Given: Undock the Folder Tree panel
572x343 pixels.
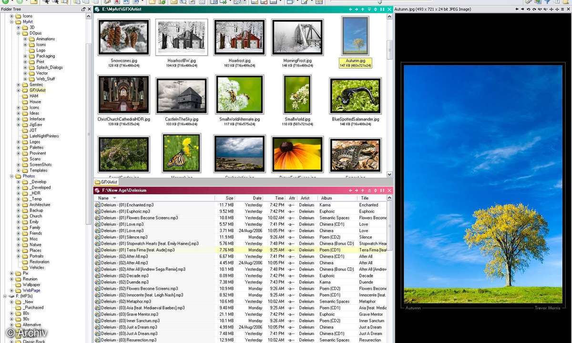Looking at the screenshot, I should pos(83,9).
